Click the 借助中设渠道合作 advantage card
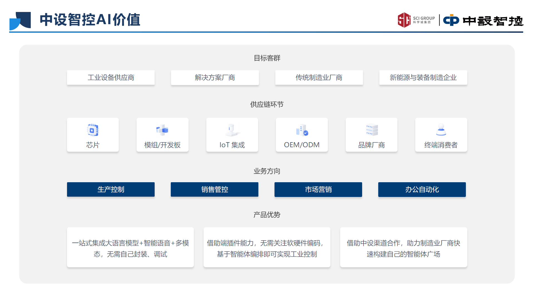The width and height of the screenshot is (534, 300). (403, 247)
